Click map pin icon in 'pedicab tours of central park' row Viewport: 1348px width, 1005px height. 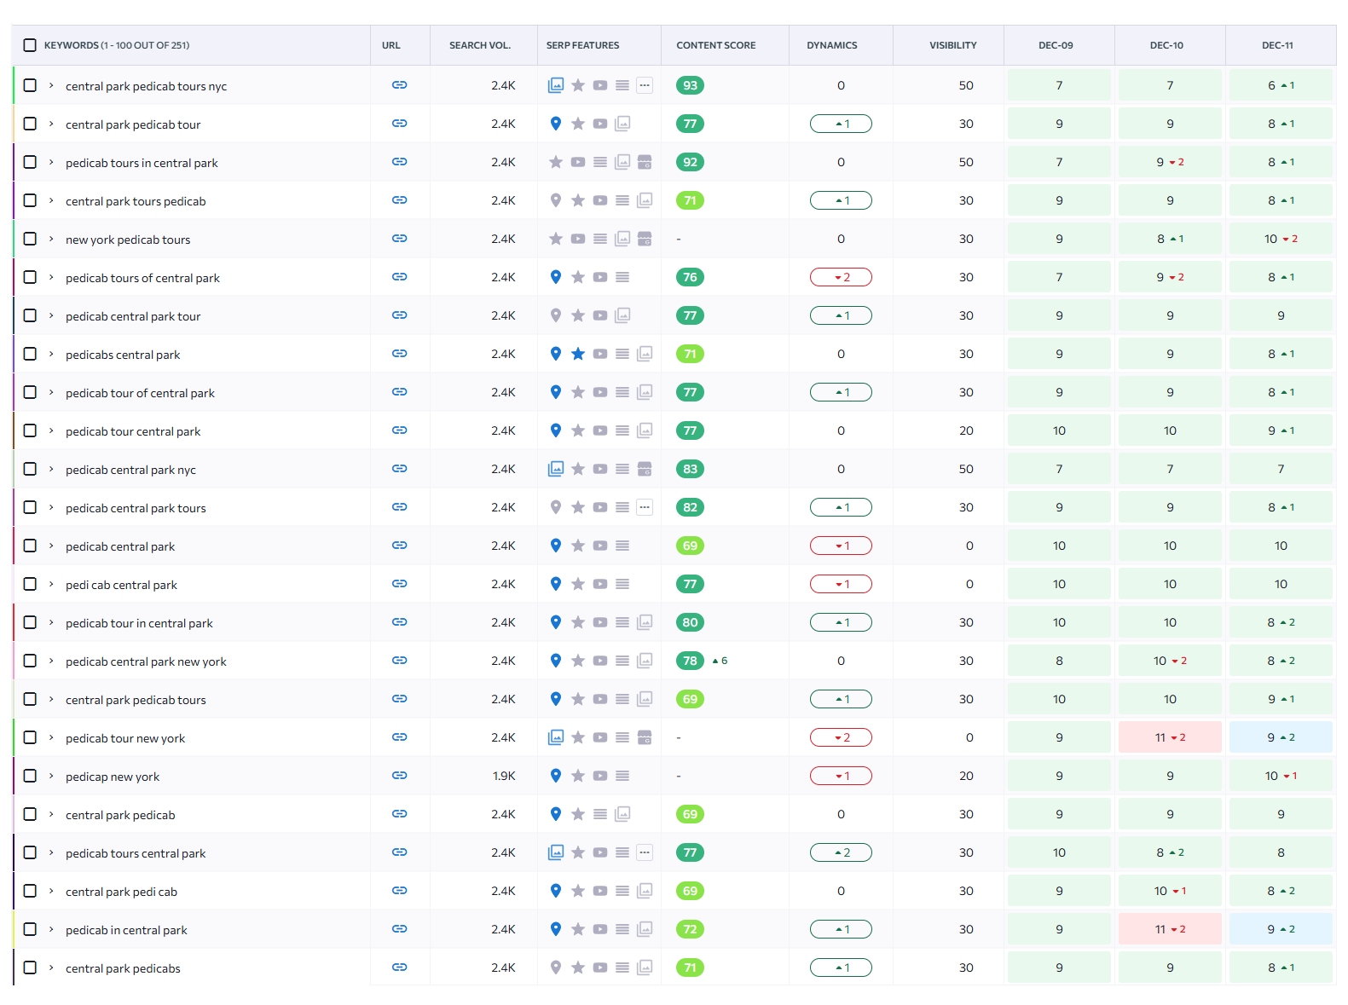pos(556,277)
